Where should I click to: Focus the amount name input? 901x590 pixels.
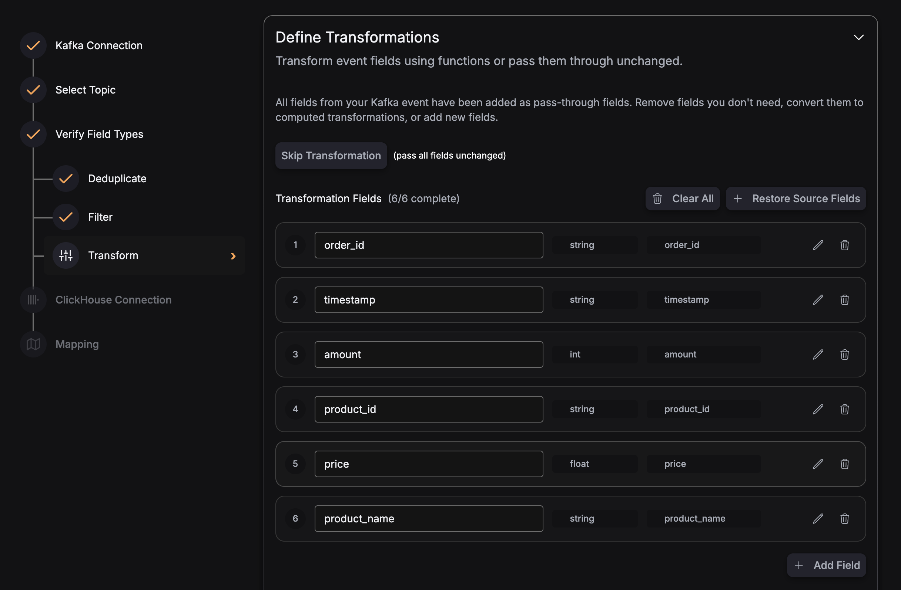[429, 354]
